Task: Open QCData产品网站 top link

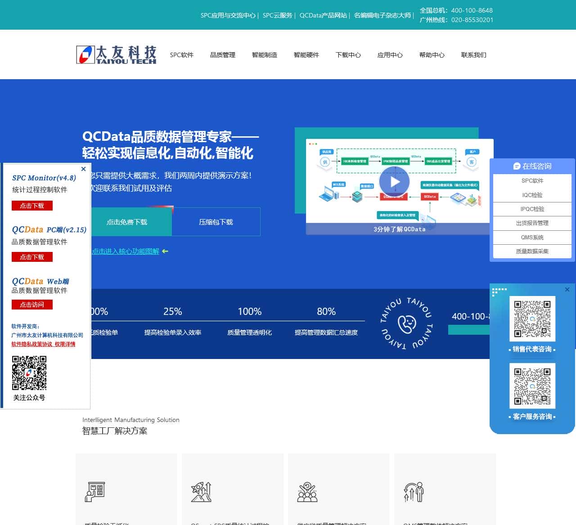Action: (323, 15)
